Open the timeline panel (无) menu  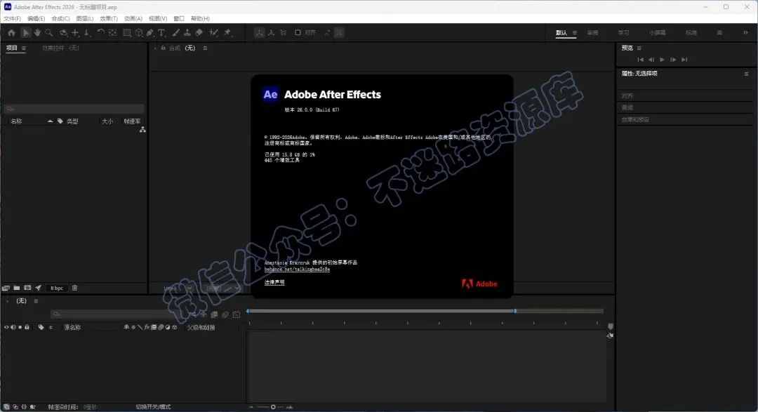pyautogui.click(x=36, y=301)
